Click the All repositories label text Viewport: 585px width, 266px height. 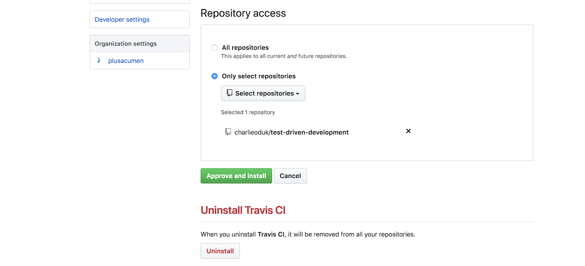click(x=245, y=48)
